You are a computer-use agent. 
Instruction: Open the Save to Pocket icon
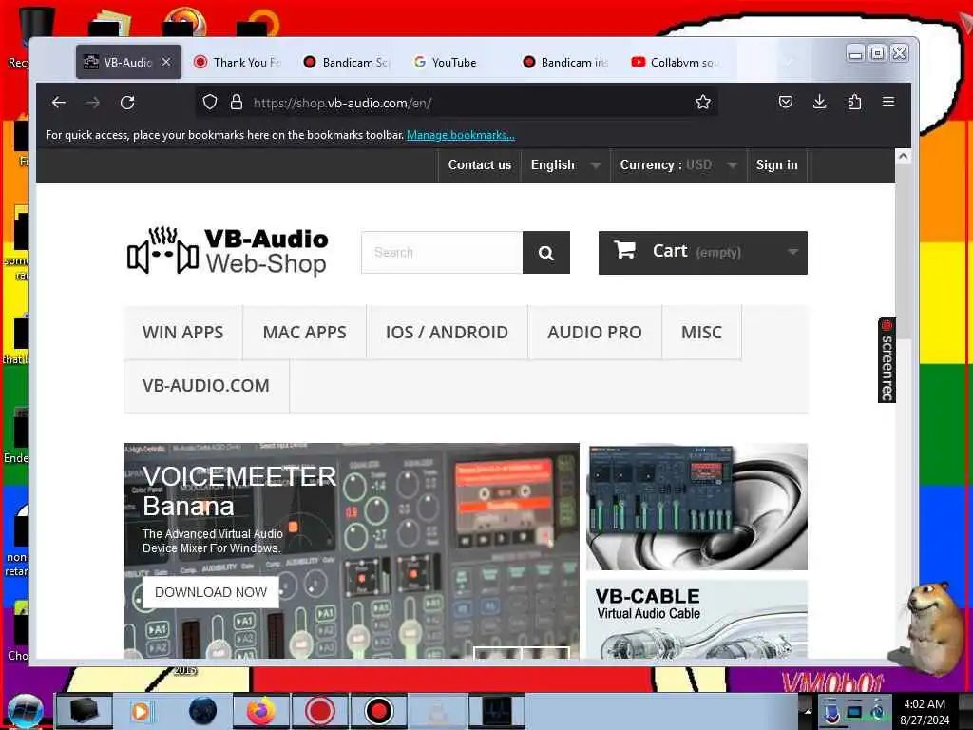click(x=786, y=102)
